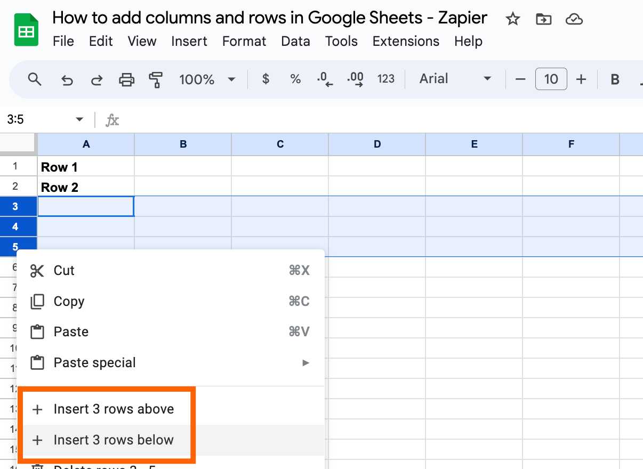Open the Google Sheets home icon
Image resolution: width=643 pixels, height=469 pixels.
[26, 30]
